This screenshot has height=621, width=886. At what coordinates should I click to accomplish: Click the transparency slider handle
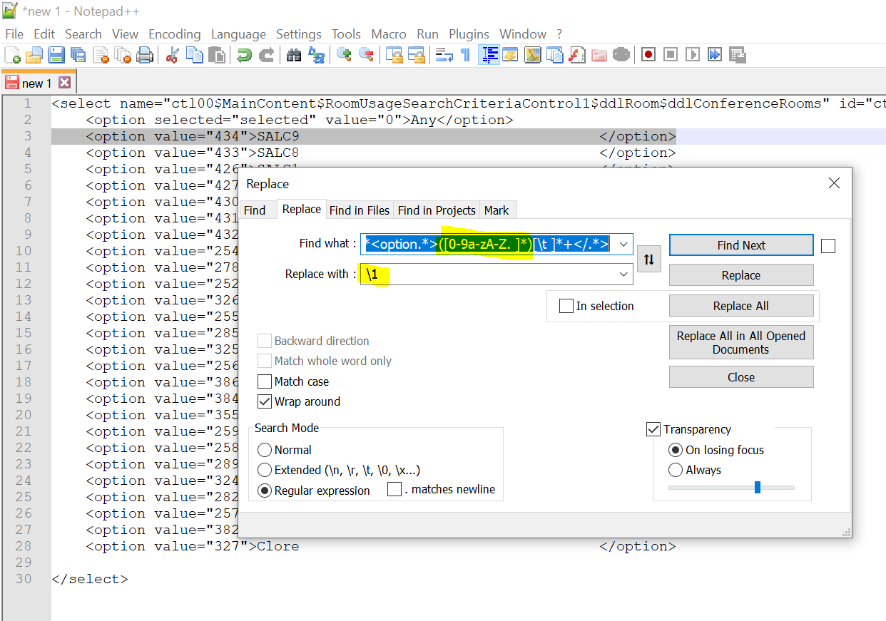(758, 488)
